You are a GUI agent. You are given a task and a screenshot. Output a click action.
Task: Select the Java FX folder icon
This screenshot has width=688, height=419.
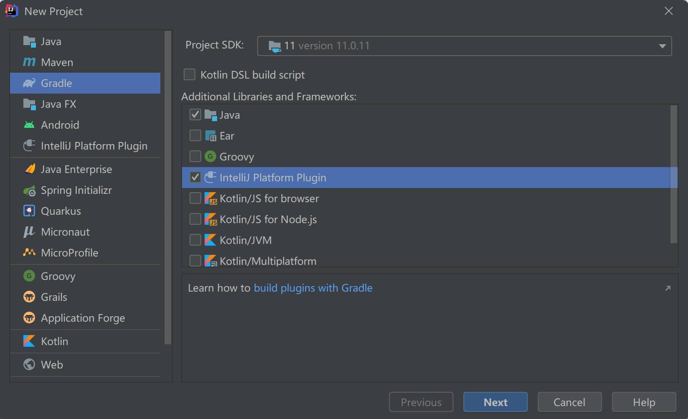29,104
